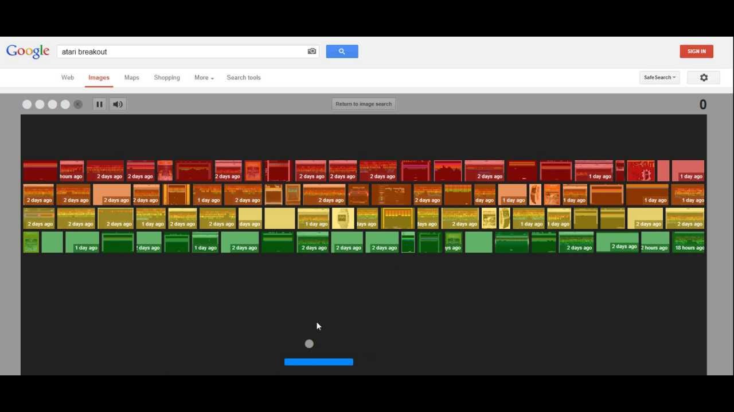Select the Images tab
This screenshot has height=412, width=734.
[x=99, y=78]
